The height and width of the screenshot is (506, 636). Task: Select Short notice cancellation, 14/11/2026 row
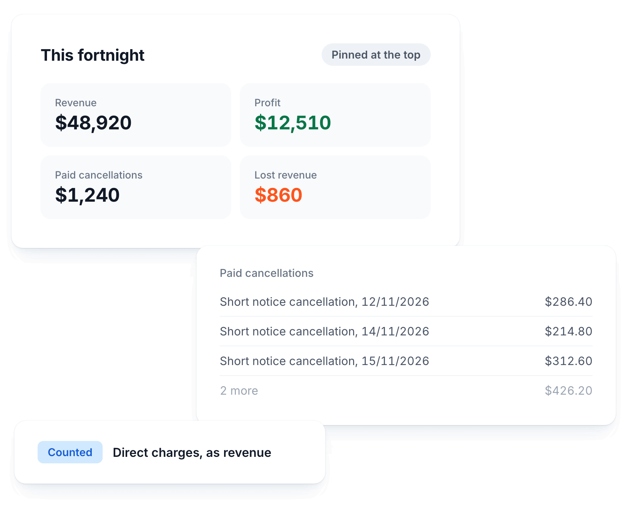tap(406, 331)
